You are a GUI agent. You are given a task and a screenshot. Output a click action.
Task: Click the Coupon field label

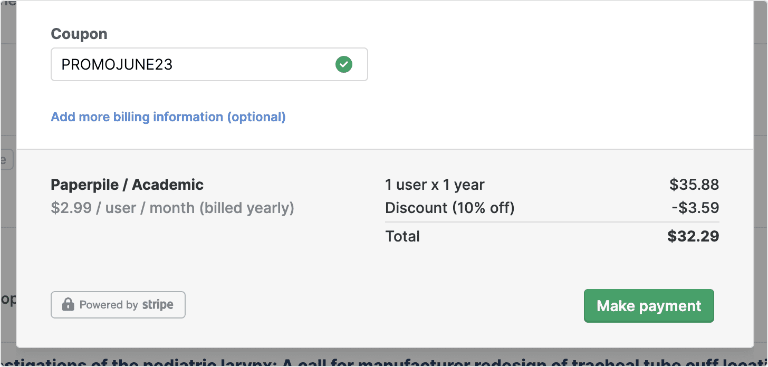pyautogui.click(x=79, y=34)
